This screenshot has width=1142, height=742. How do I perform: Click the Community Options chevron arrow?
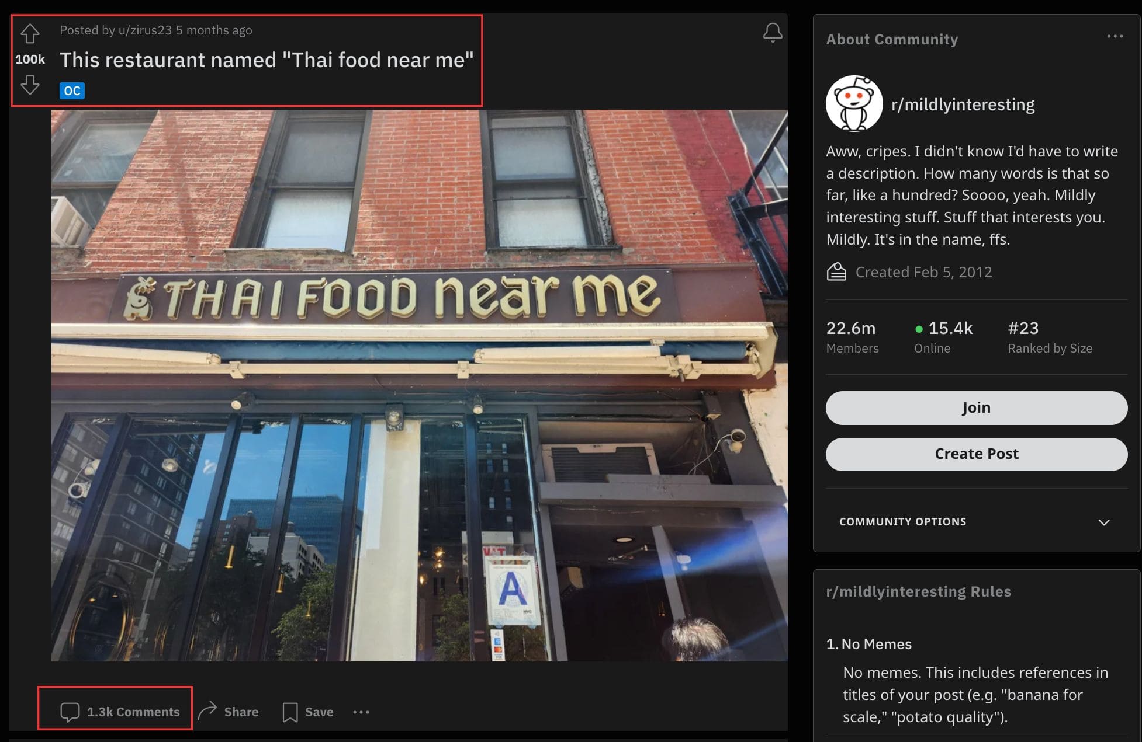[x=1103, y=522]
